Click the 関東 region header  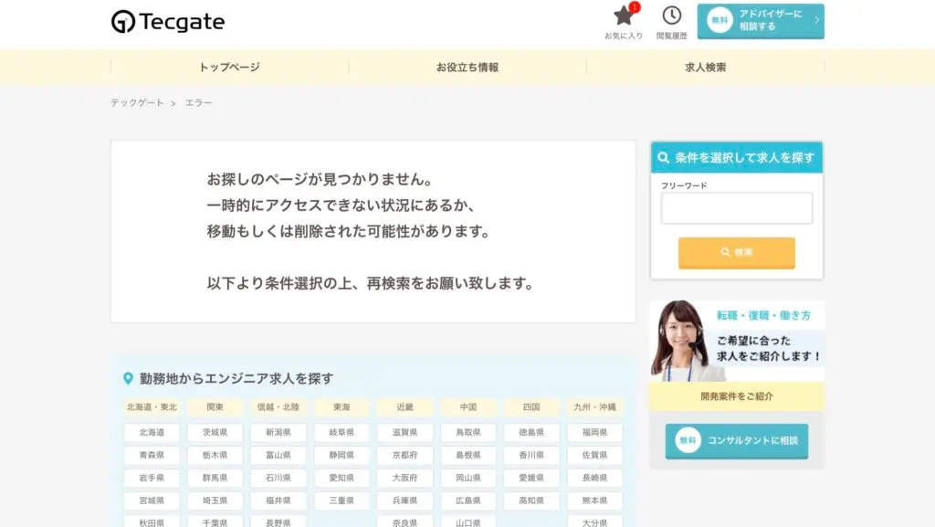tap(215, 407)
